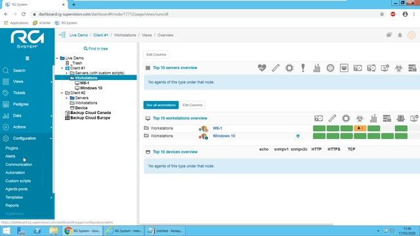420x236 pixels.
Task: Open Communication under Configuration
Action: click(x=18, y=165)
